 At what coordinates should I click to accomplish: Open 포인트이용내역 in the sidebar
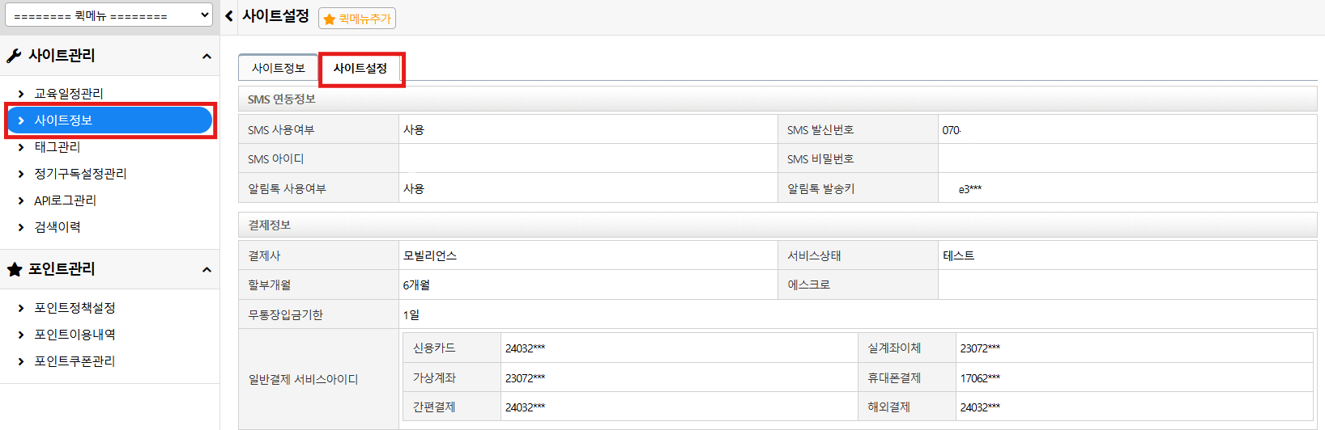pyautogui.click(x=75, y=335)
